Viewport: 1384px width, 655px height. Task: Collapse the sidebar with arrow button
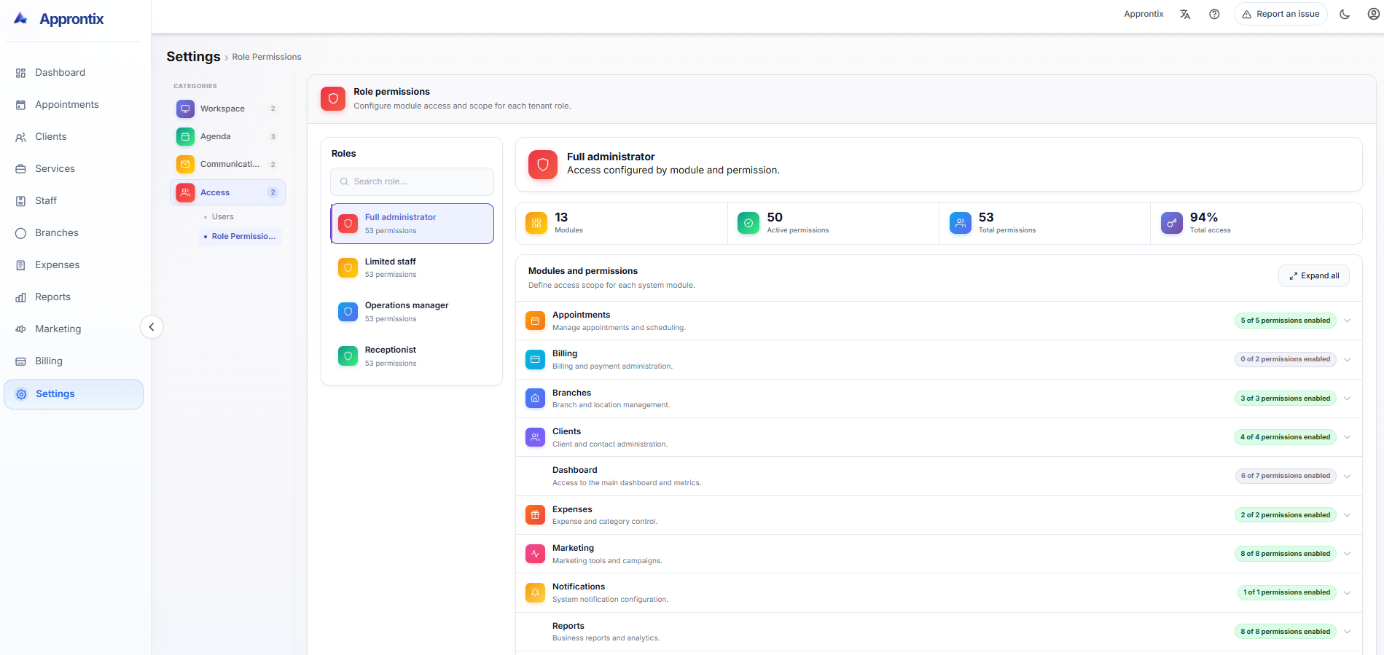pos(152,327)
